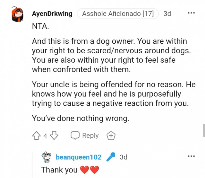Click the blue microphone OP icon

(x=111, y=157)
